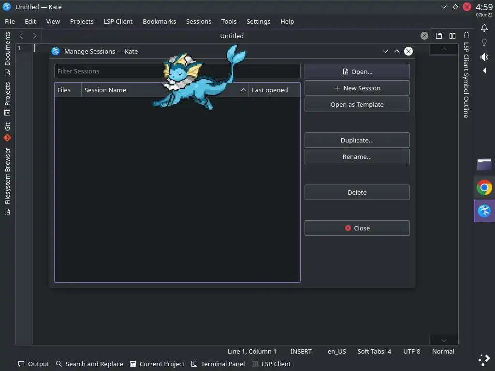
Task: Sort by the Files column header
Action: tap(68, 90)
